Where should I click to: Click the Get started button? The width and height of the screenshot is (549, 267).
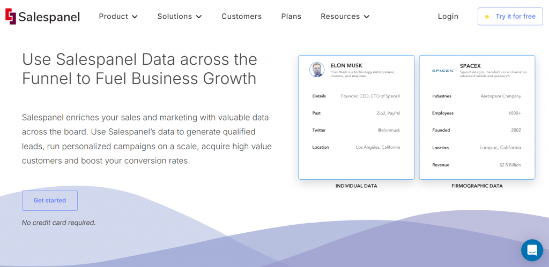coord(50,200)
